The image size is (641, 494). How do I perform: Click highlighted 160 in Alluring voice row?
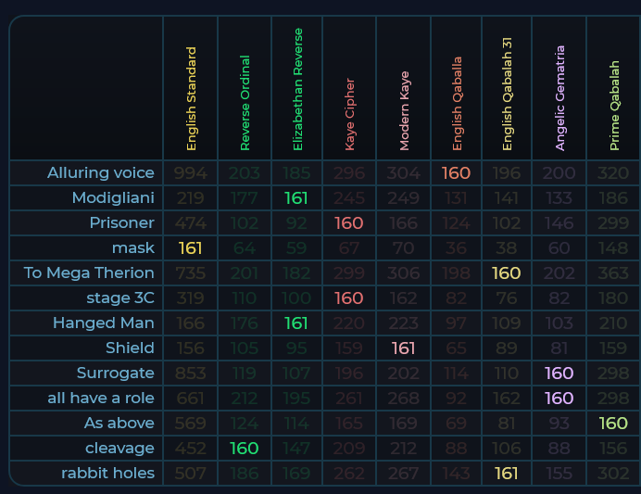457,172
